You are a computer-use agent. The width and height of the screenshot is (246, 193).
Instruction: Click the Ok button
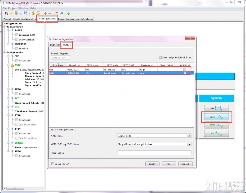(x=169, y=164)
